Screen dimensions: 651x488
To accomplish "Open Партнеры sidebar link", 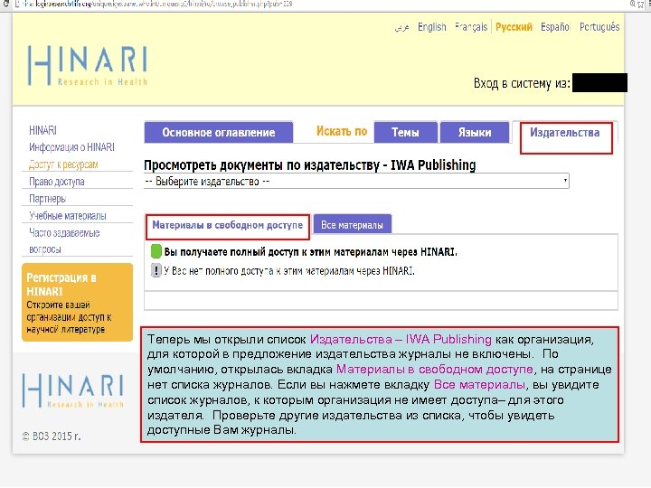I will pyautogui.click(x=47, y=198).
